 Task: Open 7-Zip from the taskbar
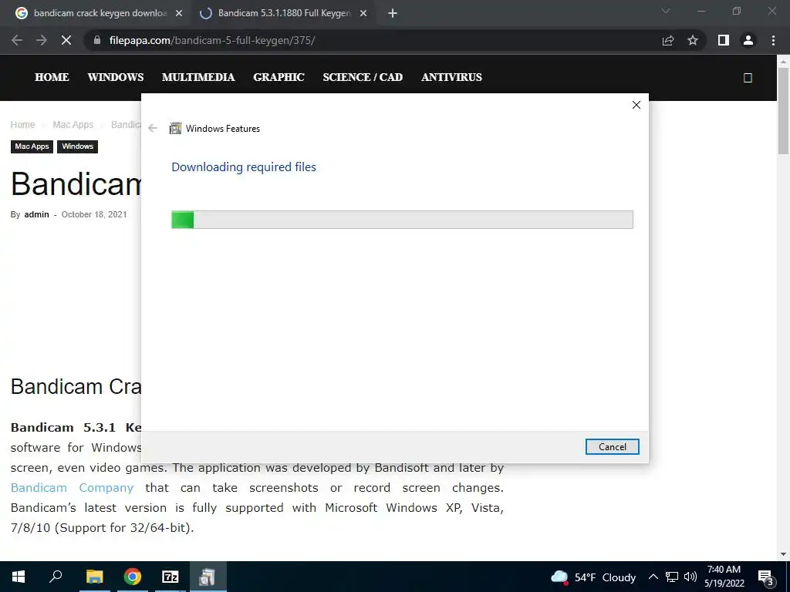[170, 577]
